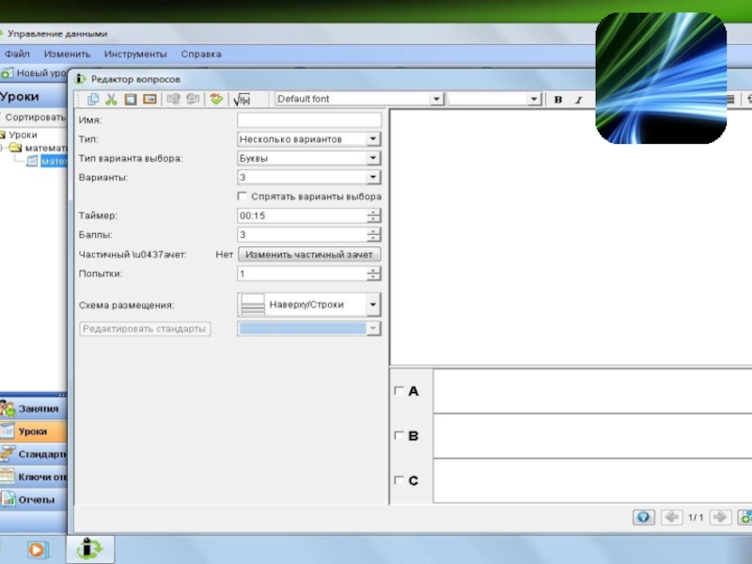Click the blue help question mark button
Screen dimensions: 752x564
644,517
